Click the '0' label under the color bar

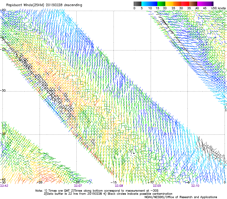click(x=134, y=8)
